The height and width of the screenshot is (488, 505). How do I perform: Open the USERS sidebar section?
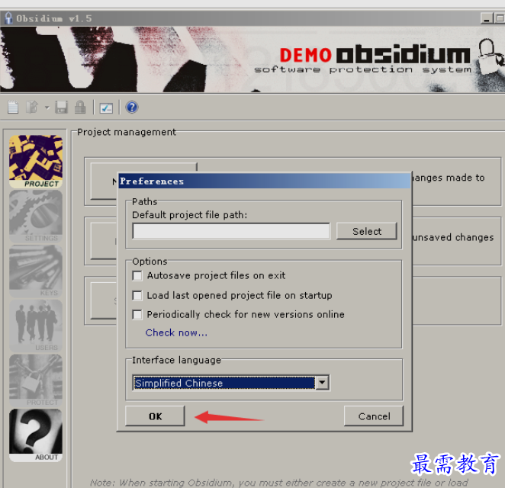coord(36,326)
